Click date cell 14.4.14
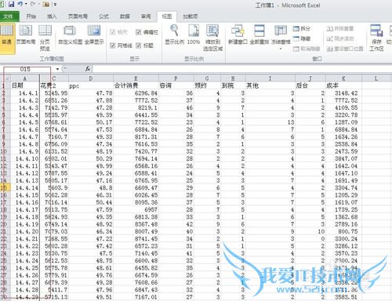The height and width of the screenshot is (301, 392). 25,187
